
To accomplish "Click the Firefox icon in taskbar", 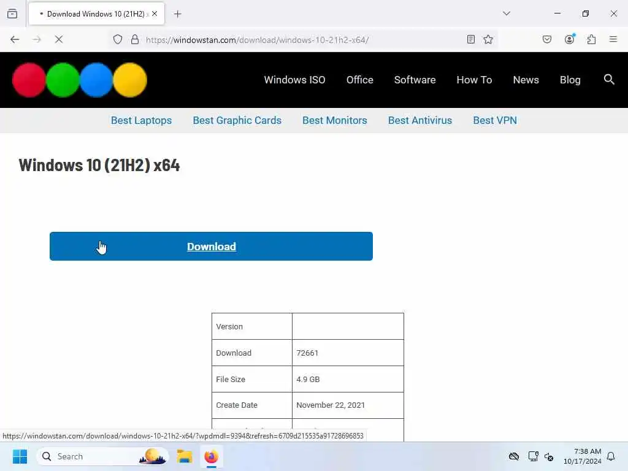I will click(211, 456).
